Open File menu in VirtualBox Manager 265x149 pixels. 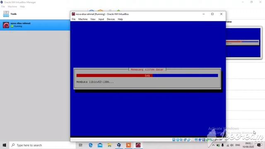click(3, 7)
